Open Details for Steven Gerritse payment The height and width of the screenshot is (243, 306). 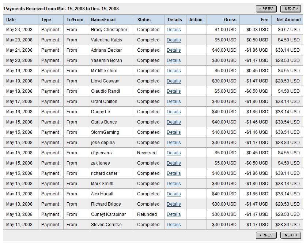click(x=174, y=225)
